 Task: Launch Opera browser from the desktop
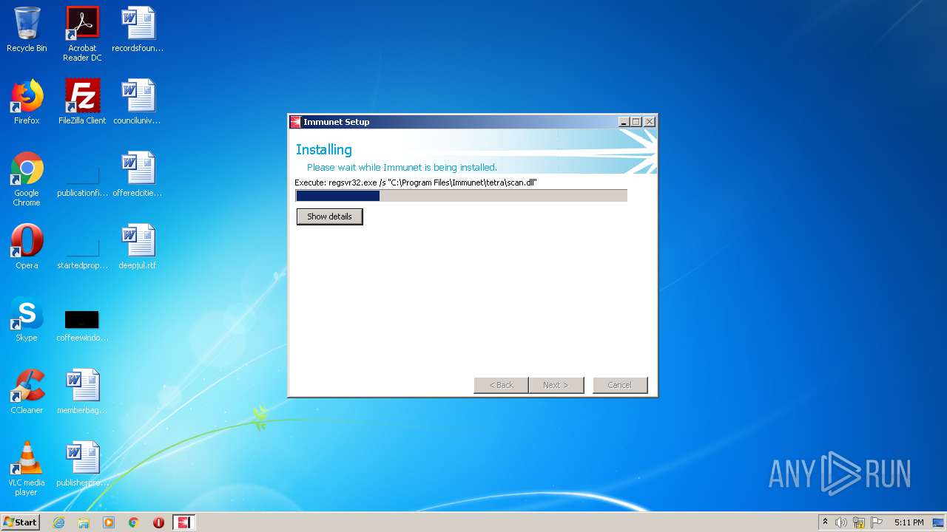pos(27,248)
